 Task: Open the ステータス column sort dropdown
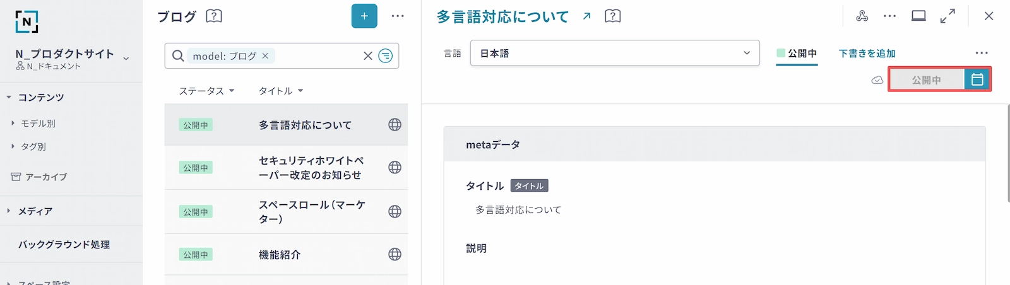(x=206, y=91)
